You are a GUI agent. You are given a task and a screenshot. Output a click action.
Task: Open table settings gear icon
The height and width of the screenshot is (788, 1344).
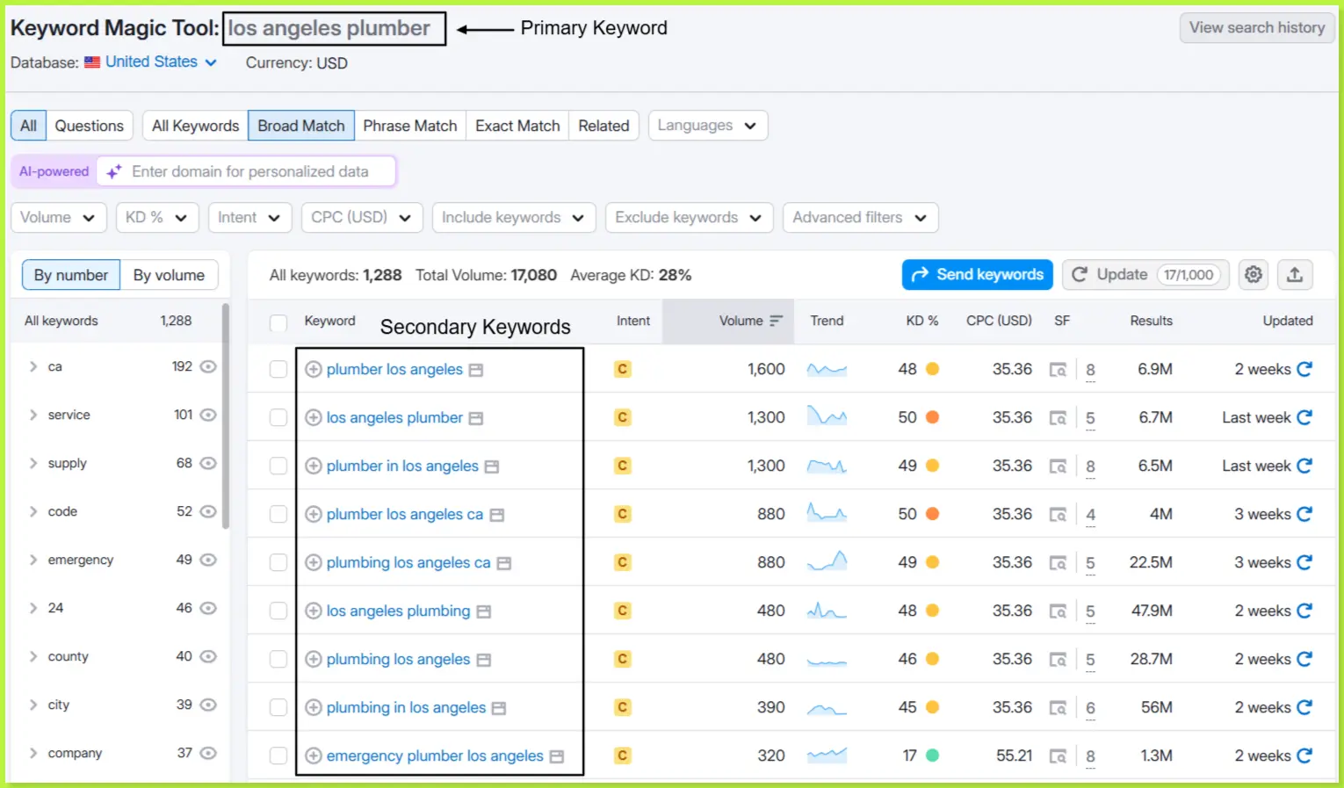(1254, 275)
